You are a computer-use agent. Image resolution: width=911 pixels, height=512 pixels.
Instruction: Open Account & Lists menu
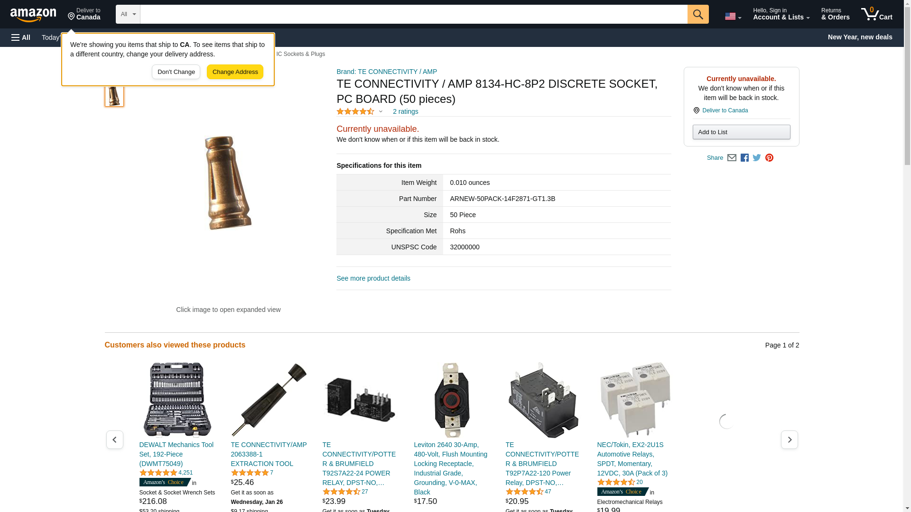pyautogui.click(x=781, y=14)
